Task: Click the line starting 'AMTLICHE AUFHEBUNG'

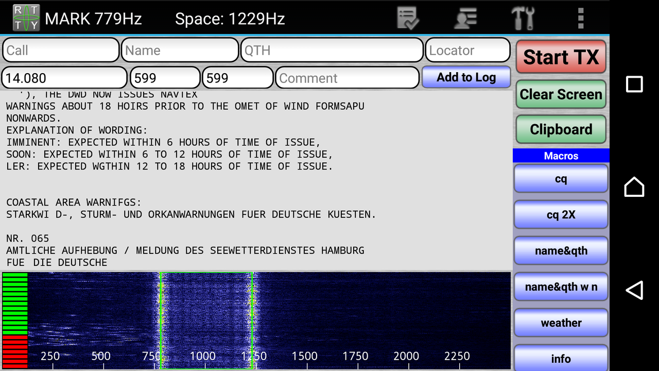Action: pyautogui.click(x=185, y=250)
